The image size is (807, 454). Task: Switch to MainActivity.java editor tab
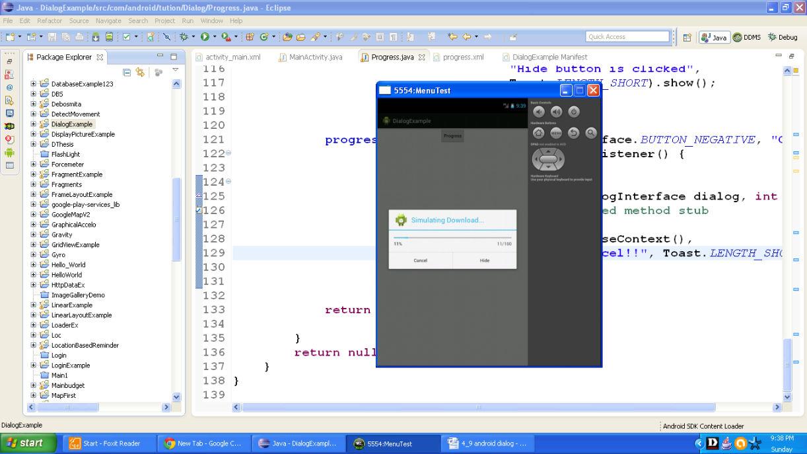point(310,57)
